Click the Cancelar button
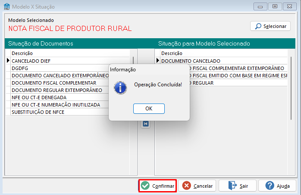This screenshot has height=195, width=301. (197, 186)
